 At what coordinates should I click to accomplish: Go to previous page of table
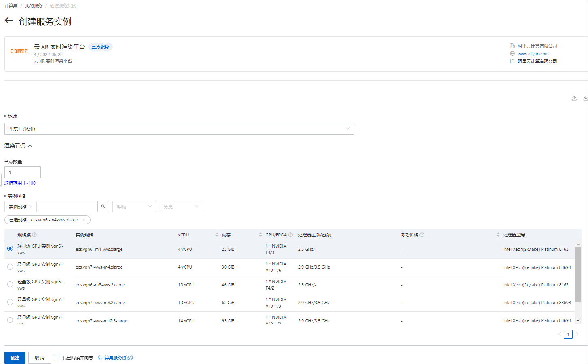point(559,334)
